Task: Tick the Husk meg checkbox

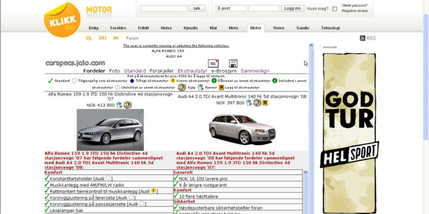Action: click(x=334, y=9)
